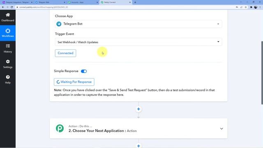Click the 'Trigger Event' label

pyautogui.click(x=65, y=34)
